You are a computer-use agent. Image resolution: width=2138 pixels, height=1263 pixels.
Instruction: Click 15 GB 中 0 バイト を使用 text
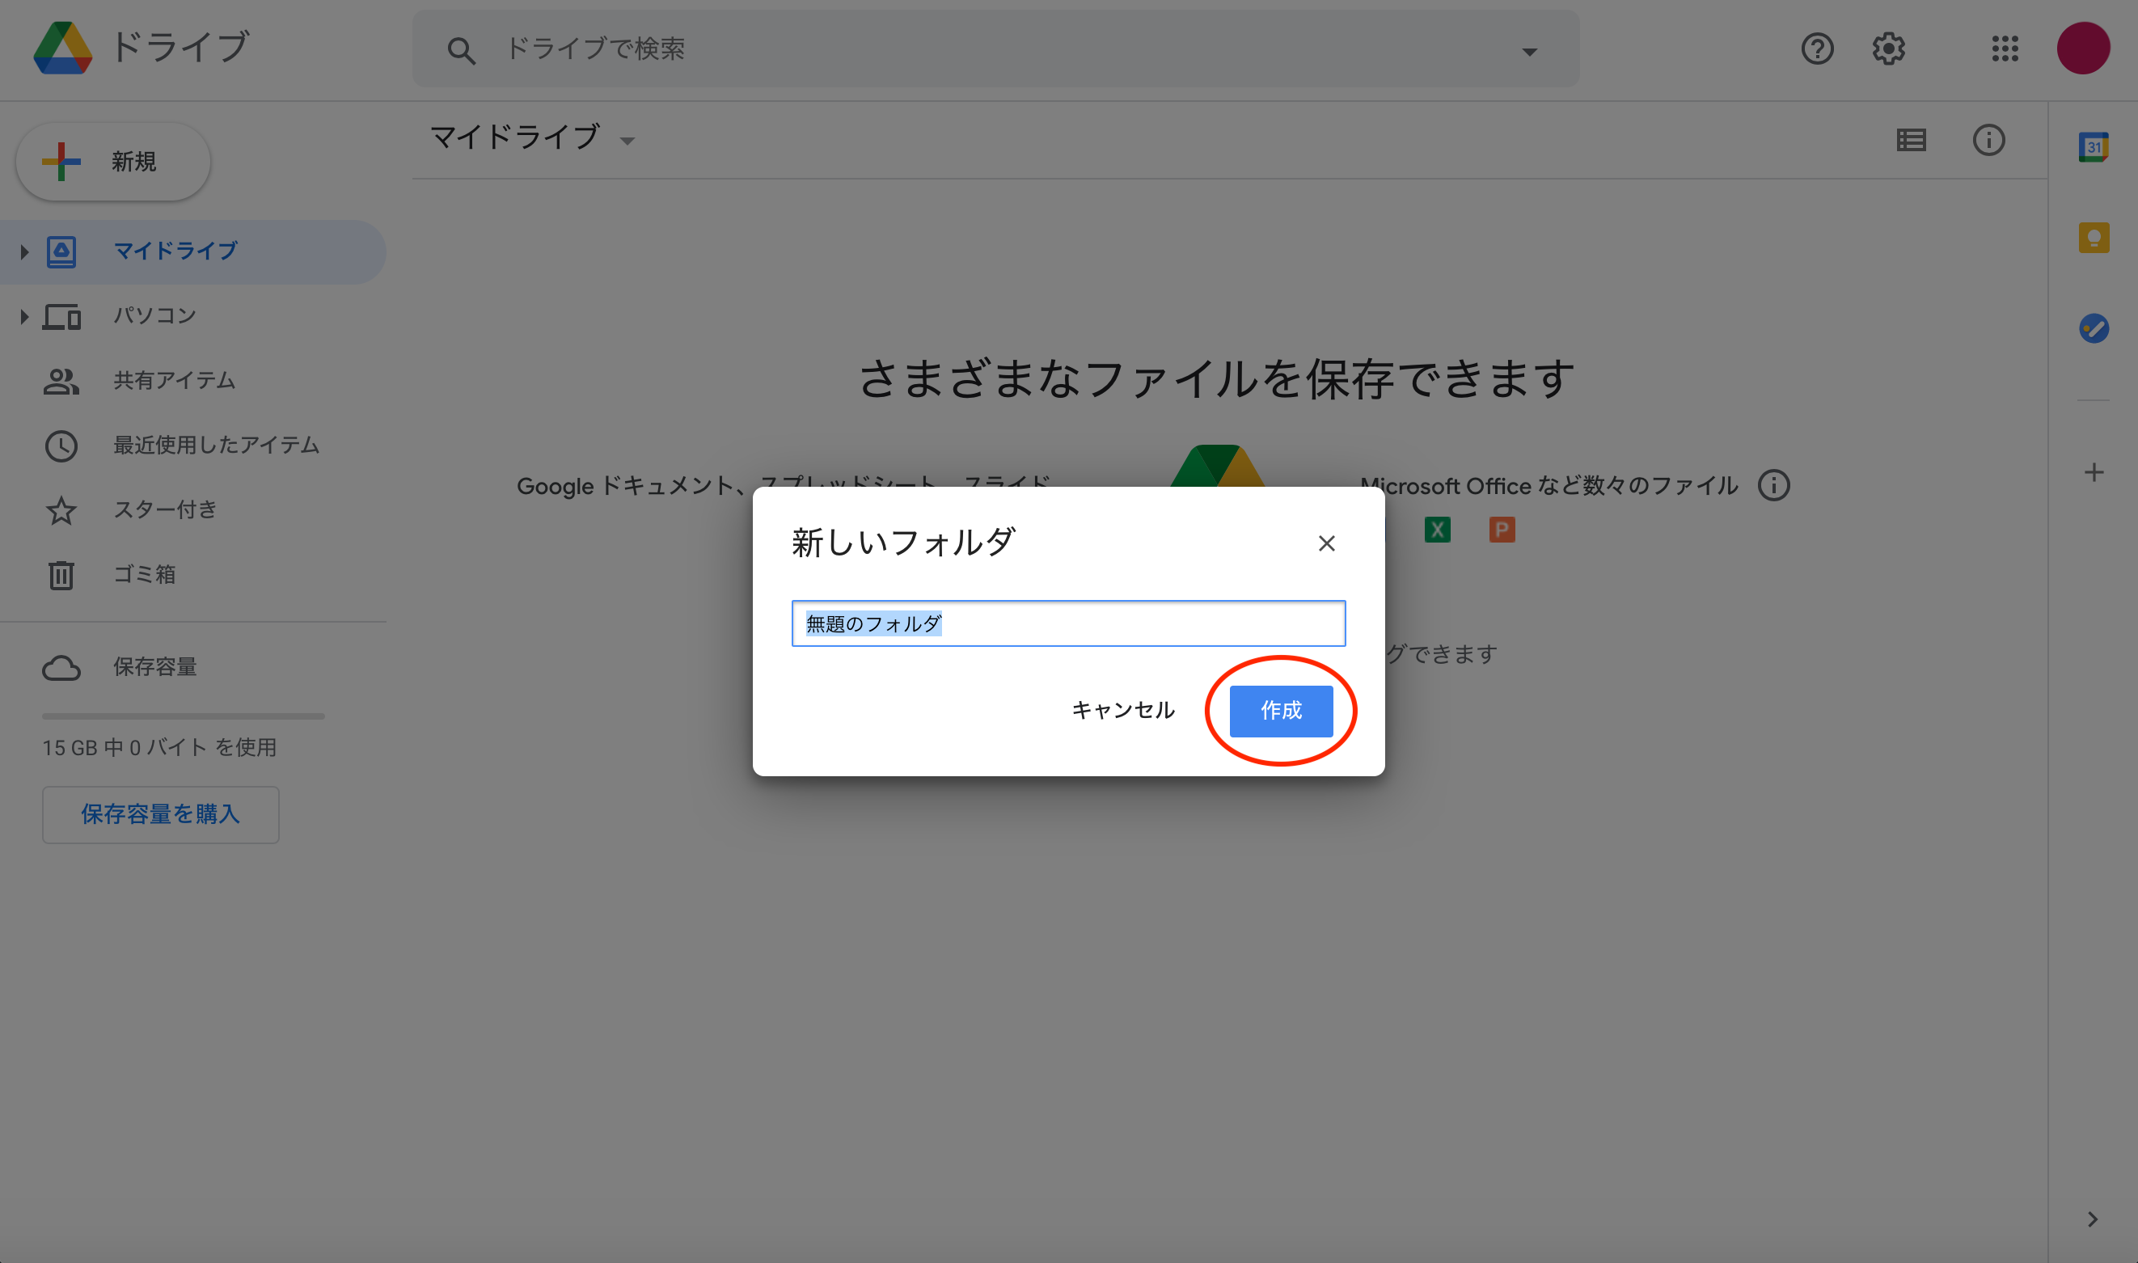pos(159,748)
